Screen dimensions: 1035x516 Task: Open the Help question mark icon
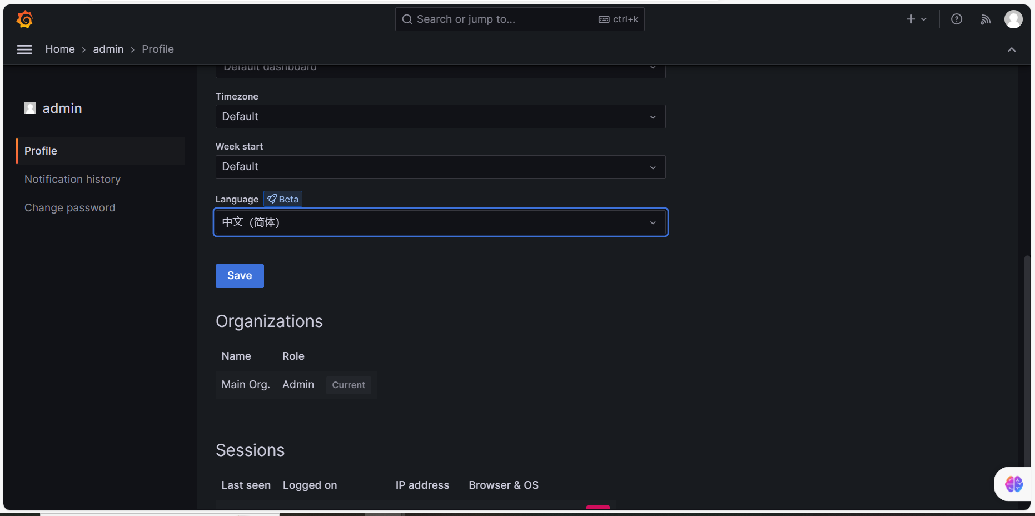coord(957,19)
